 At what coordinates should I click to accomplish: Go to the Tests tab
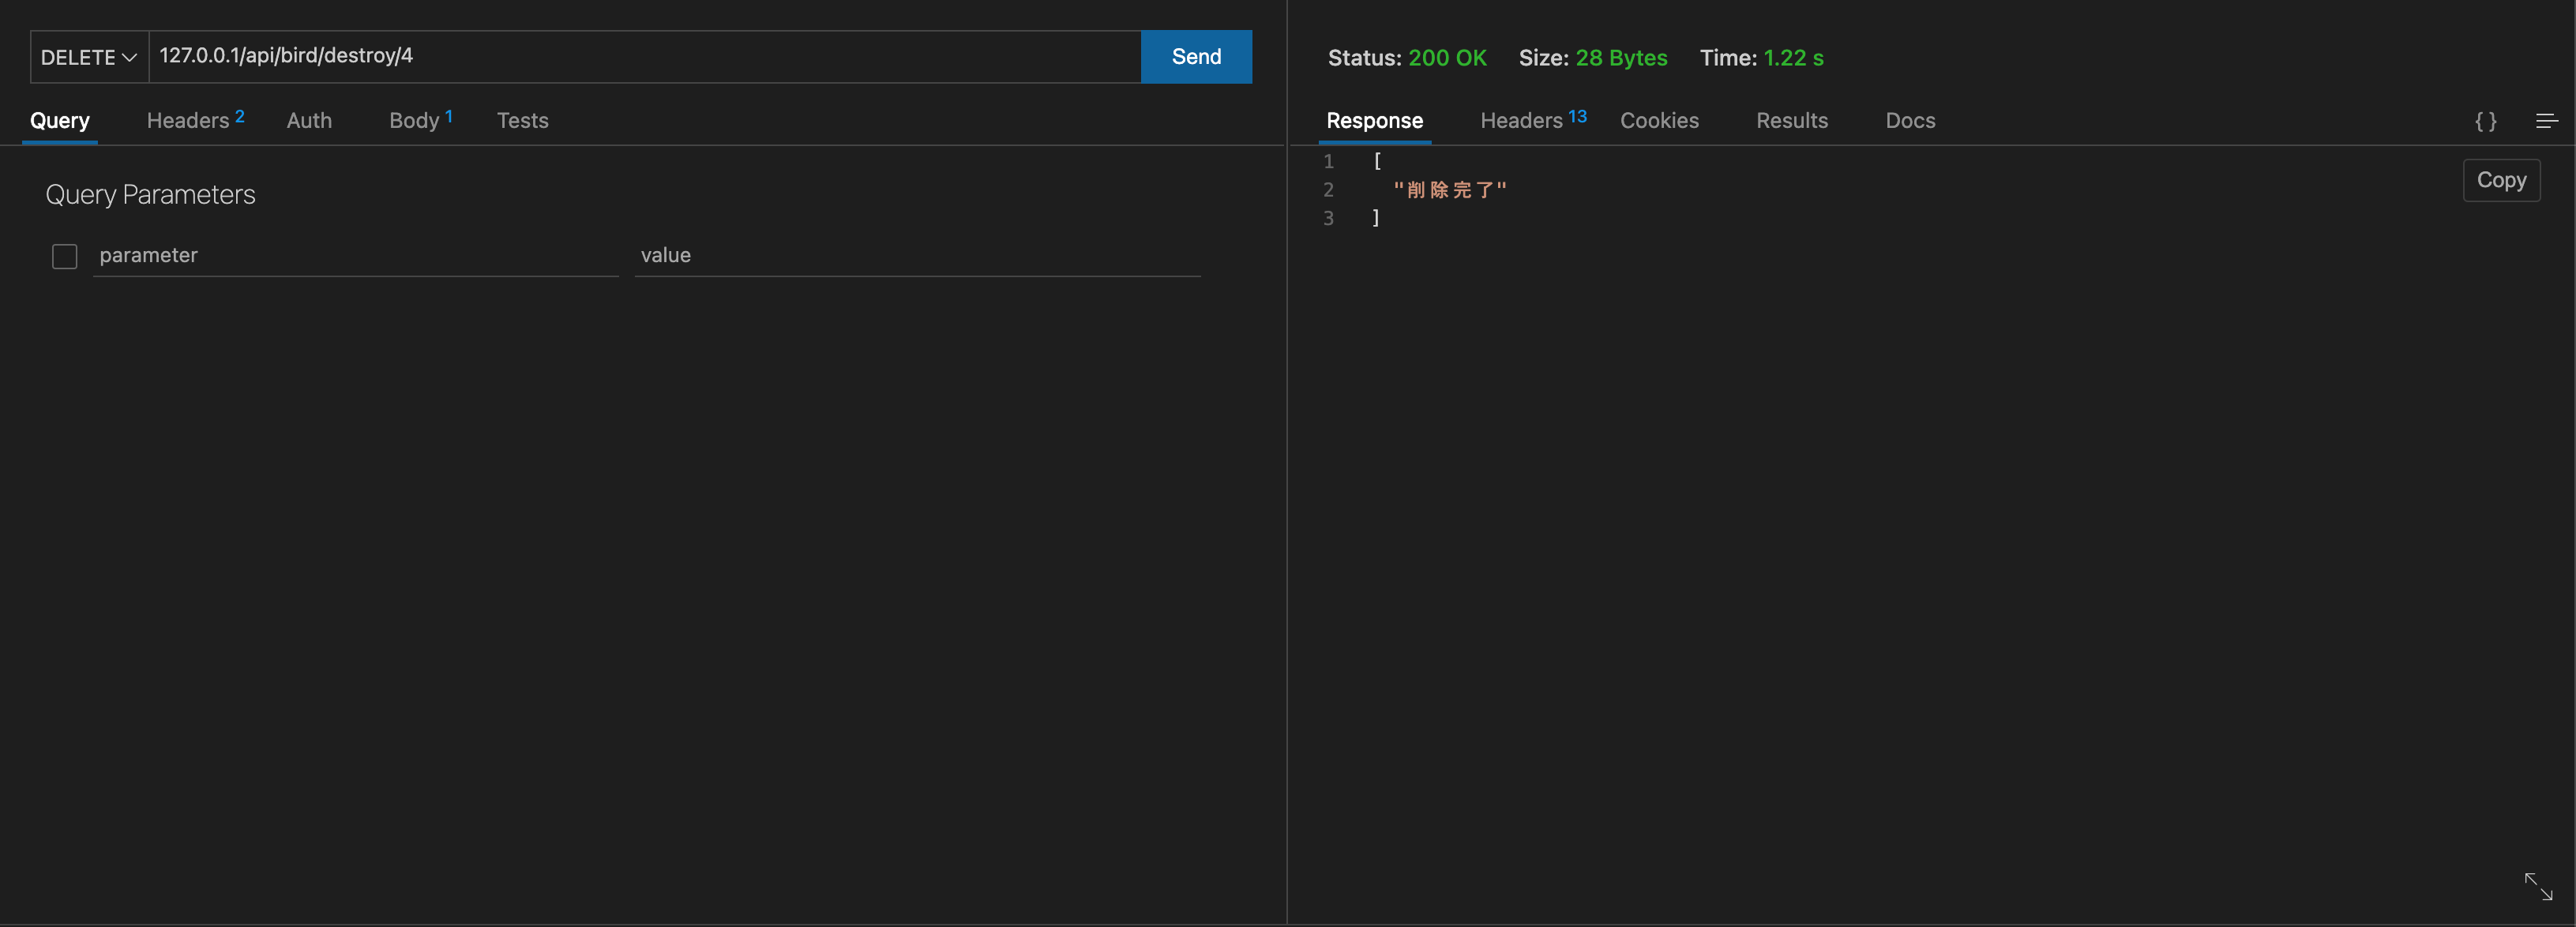[522, 120]
